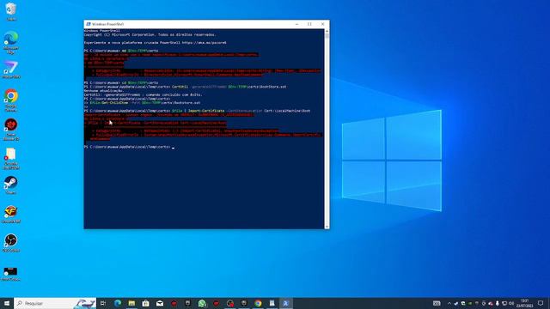Show hidden system tray icons chevron
The height and width of the screenshot is (309, 550).
(x=449, y=303)
